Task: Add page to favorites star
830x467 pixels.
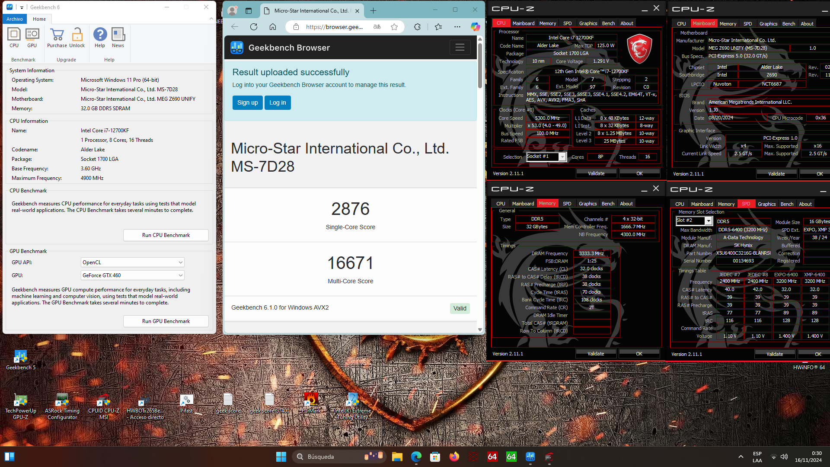Action: 394,27
